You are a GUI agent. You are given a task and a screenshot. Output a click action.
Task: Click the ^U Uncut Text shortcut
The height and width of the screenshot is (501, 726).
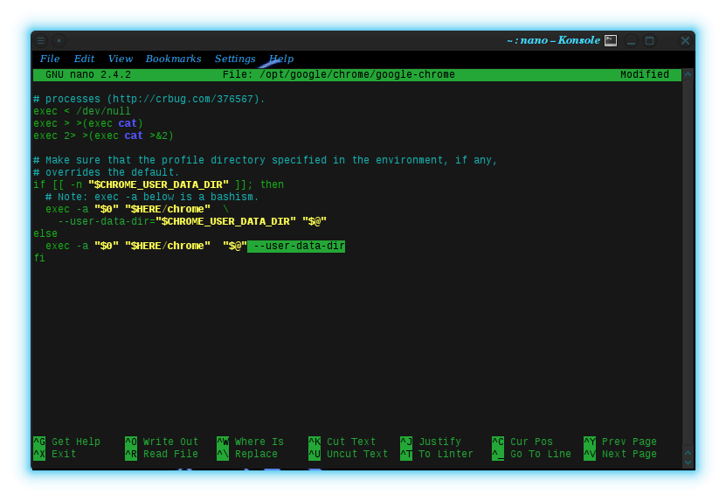pyautogui.click(x=349, y=454)
